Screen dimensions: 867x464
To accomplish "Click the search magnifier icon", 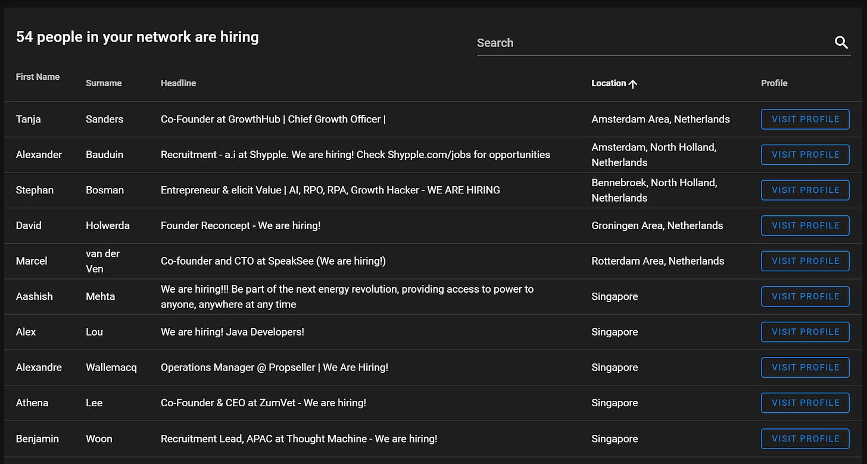I will pyautogui.click(x=841, y=43).
